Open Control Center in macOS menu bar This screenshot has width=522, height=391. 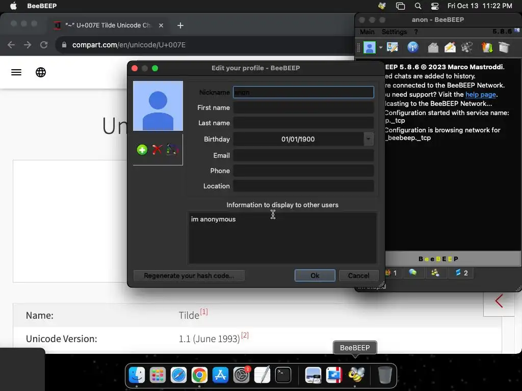pyautogui.click(x=434, y=6)
